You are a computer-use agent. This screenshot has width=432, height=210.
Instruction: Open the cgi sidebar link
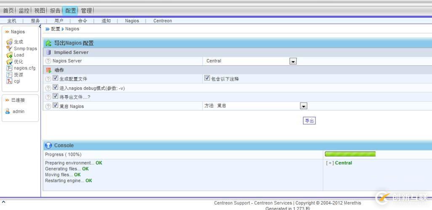coord(17,81)
